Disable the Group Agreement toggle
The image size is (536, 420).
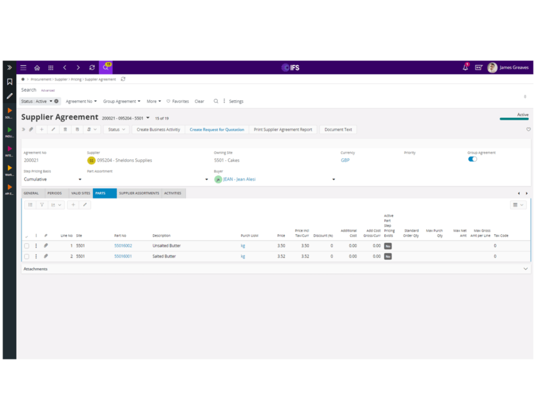tap(472, 159)
